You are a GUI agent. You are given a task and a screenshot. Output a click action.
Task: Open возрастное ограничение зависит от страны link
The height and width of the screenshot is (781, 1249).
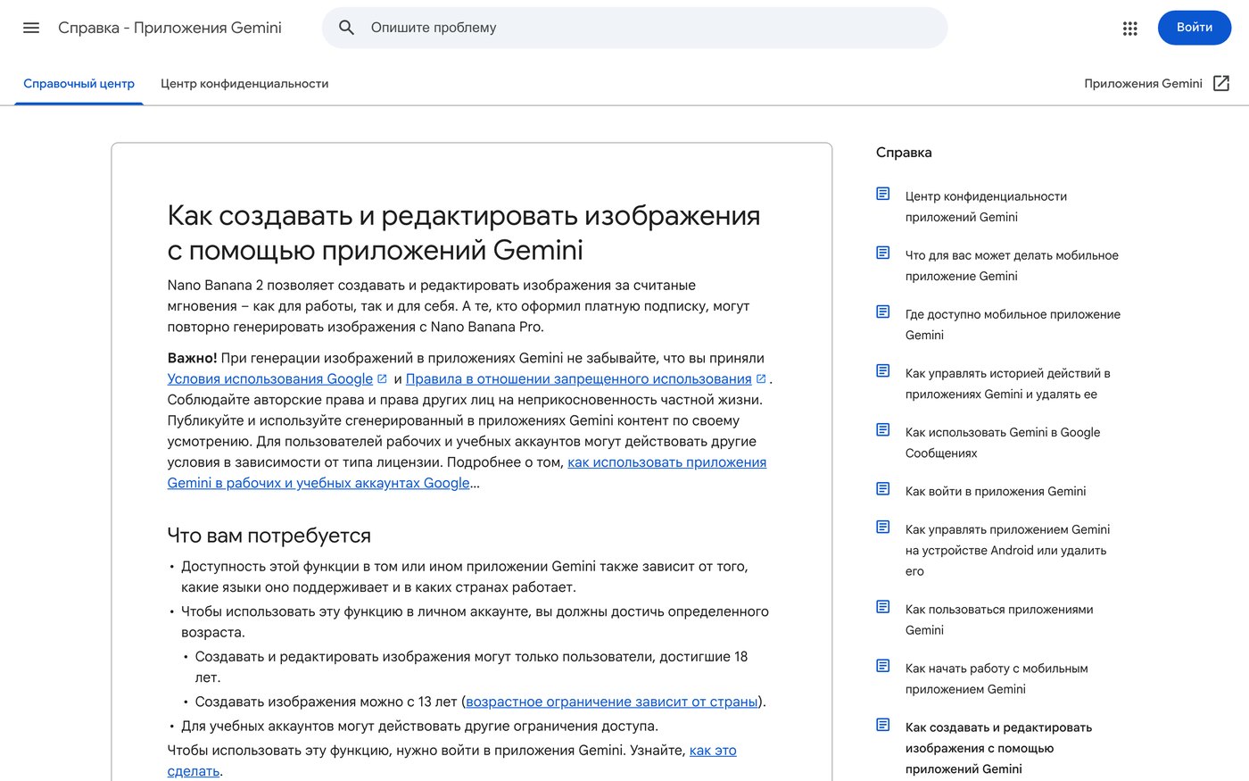tap(612, 702)
